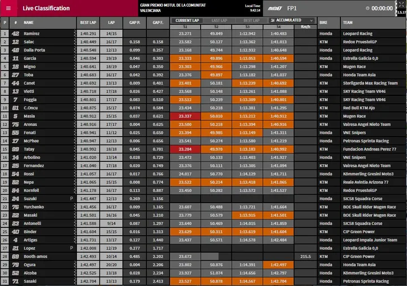Switch to the CURRENT LAP tab
The width and height of the screenshot is (407, 286).
(x=187, y=20)
